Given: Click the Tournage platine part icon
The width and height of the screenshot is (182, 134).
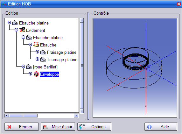Looking at the screenshot, I should point(43,59).
